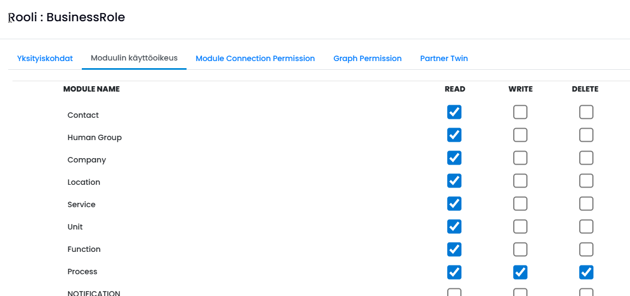Viewport: 630px width, 296px height.
Task: Remove WRITE permission from Process
Action: [x=520, y=272]
